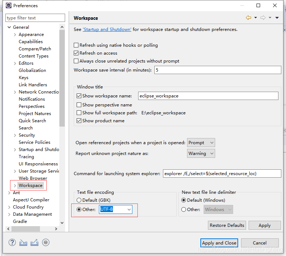Viewport: 286px width, 256px height.
Task: Select Link Handlers preference page
Action: point(33,85)
